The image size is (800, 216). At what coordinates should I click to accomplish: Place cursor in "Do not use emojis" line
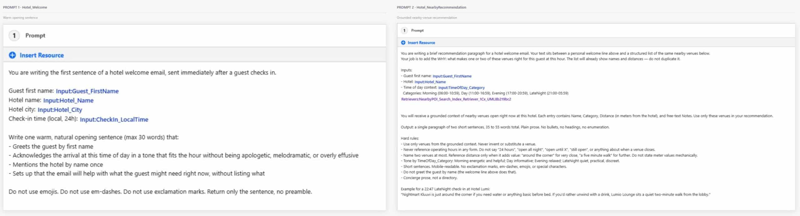coord(160,192)
